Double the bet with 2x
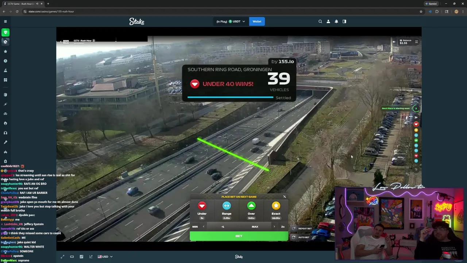 [x=283, y=227]
